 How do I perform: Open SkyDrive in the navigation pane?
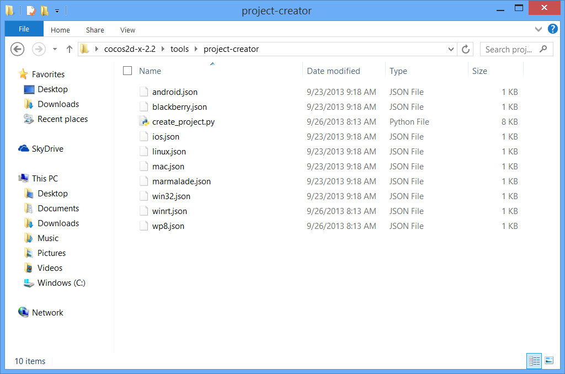pyautogui.click(x=47, y=149)
